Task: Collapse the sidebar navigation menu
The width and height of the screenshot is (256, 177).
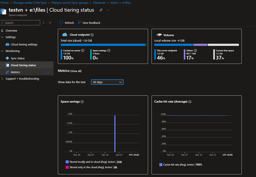Action: pos(50,23)
